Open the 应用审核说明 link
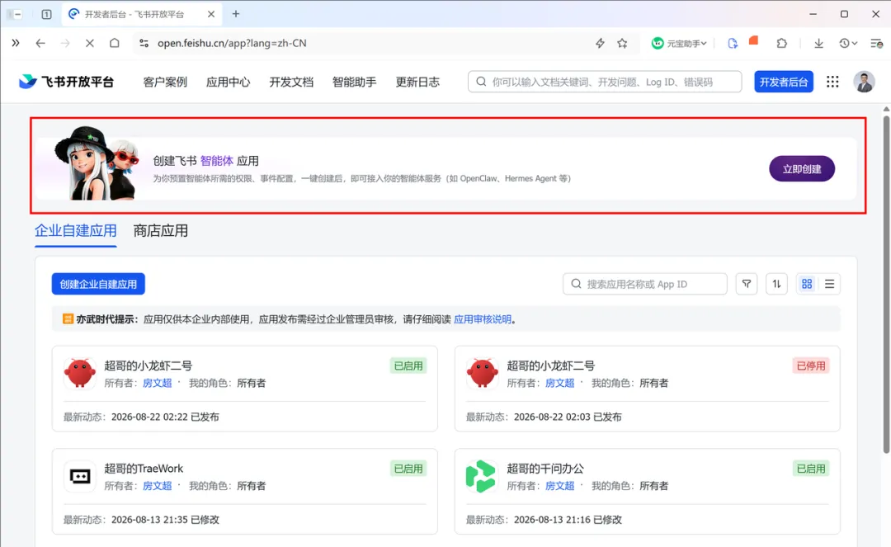This screenshot has height=547, width=891. 483,319
